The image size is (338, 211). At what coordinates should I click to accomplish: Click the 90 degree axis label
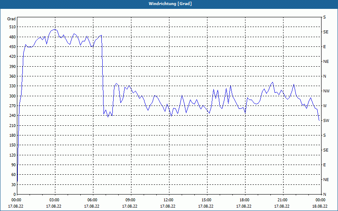tap(14, 165)
